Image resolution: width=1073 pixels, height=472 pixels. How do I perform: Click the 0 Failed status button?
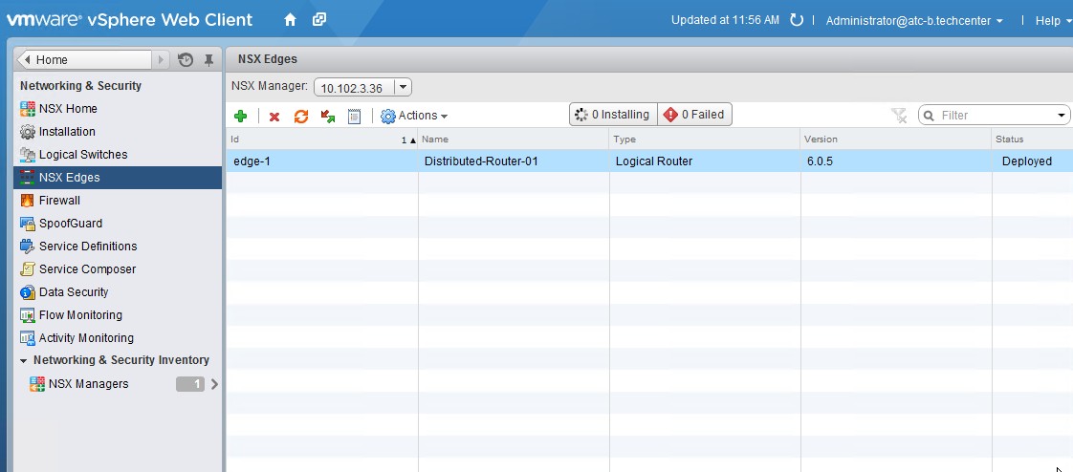point(694,115)
